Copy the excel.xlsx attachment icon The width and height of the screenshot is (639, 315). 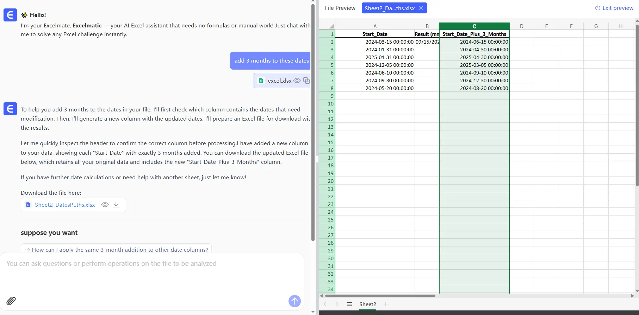[x=306, y=81]
